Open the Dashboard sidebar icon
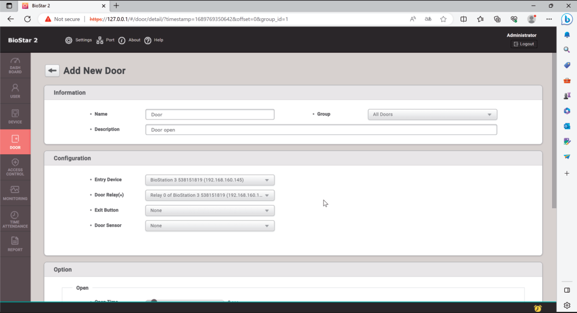The width and height of the screenshot is (577, 313). [x=15, y=66]
